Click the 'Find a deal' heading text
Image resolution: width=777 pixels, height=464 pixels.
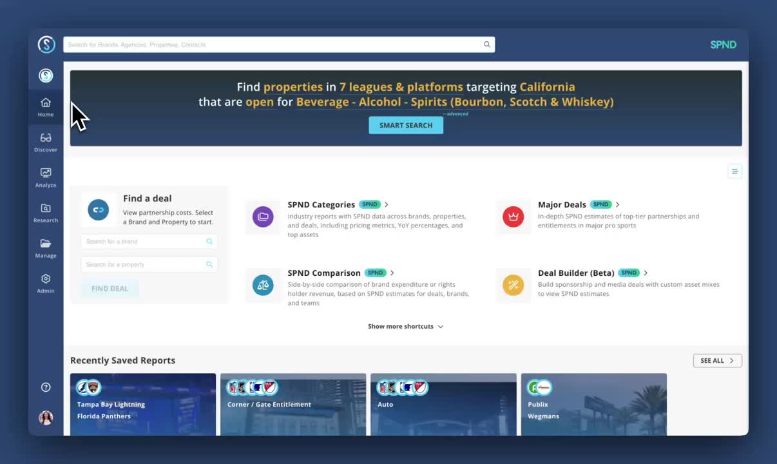click(148, 198)
